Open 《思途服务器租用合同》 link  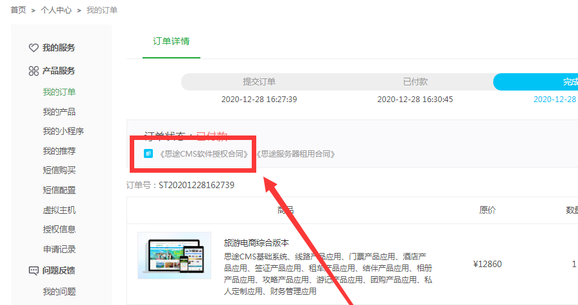point(295,154)
